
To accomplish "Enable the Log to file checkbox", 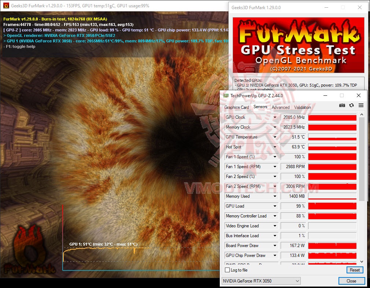I will (x=227, y=270).
